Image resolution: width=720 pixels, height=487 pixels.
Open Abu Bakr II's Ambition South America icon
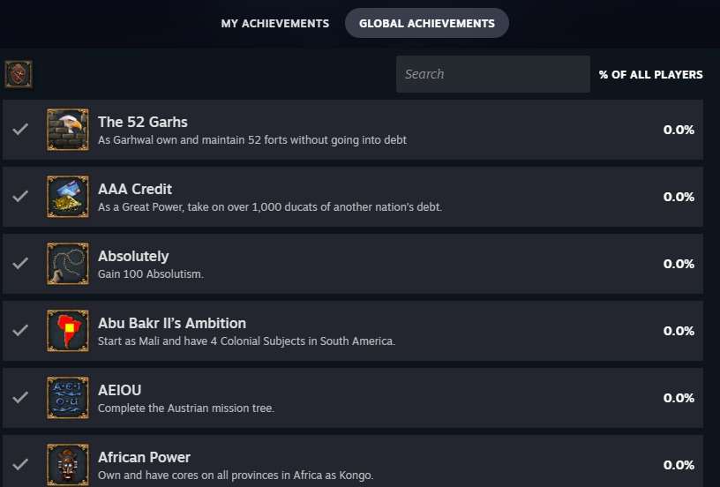coord(67,331)
